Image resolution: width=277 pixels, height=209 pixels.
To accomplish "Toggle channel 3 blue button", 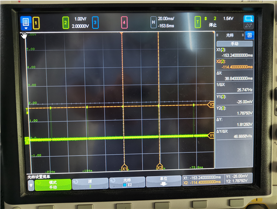I will click(x=95, y=23).
